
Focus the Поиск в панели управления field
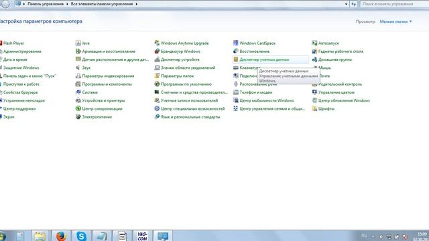click(x=394, y=4)
